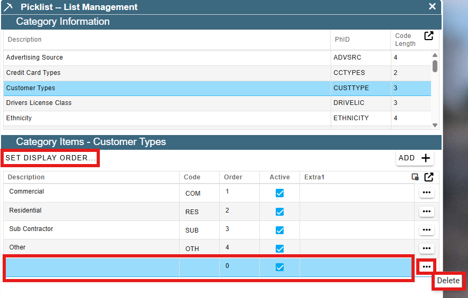Viewport: 468px width, 298px height.
Task: Open Category Information export icon
Action: pos(428,36)
